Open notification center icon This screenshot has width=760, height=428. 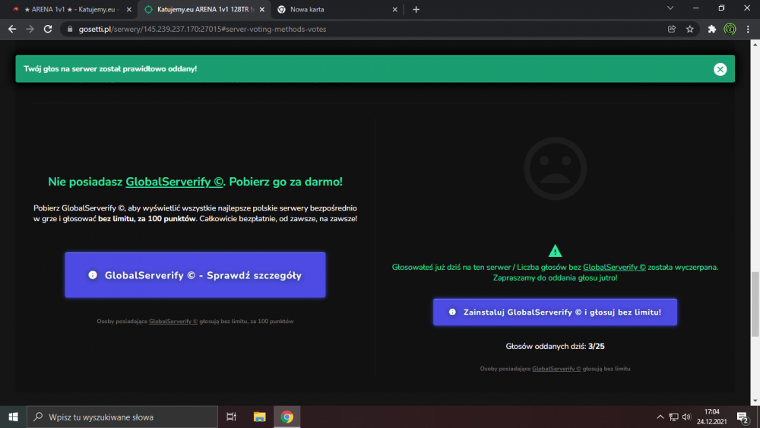[x=743, y=417]
